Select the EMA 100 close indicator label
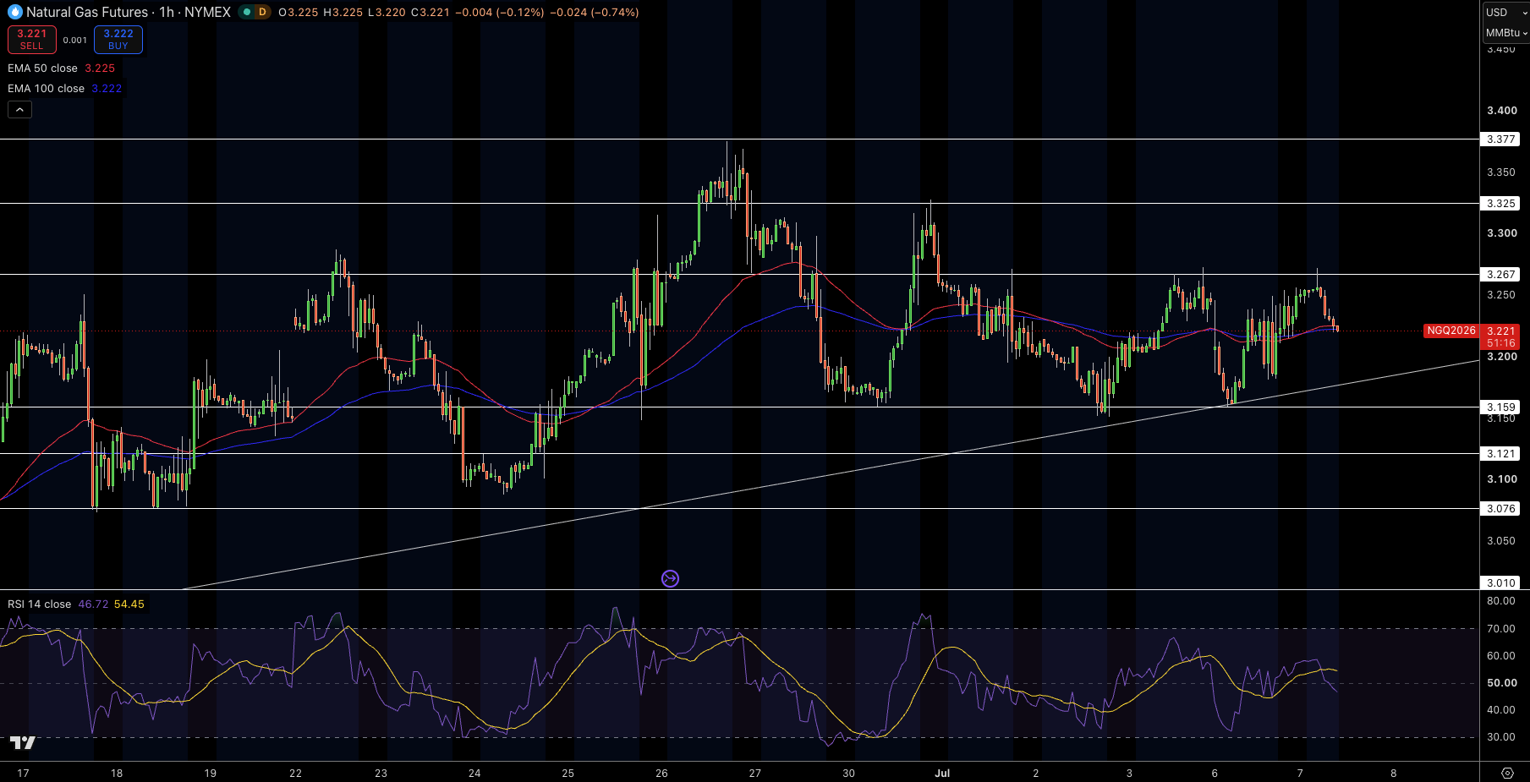 [46, 89]
